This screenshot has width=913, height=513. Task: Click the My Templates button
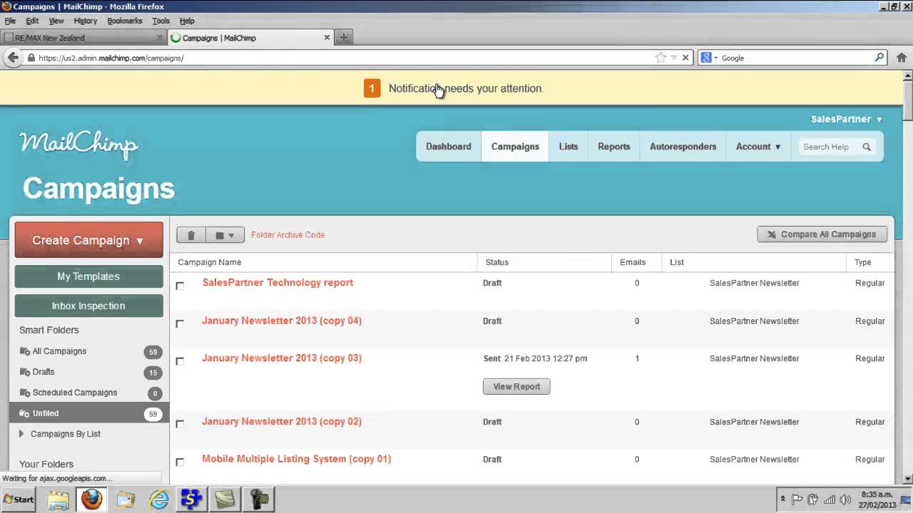coord(89,276)
